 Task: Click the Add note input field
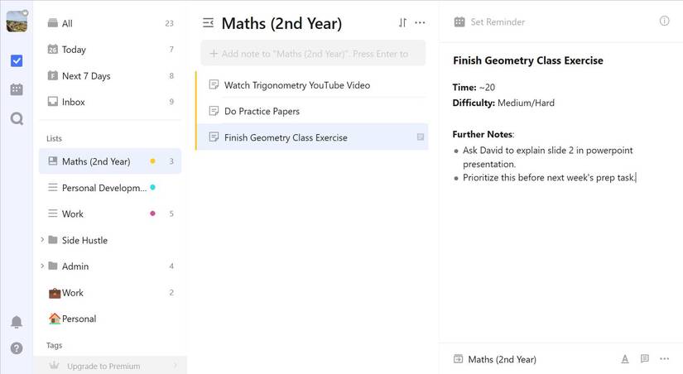pos(313,54)
